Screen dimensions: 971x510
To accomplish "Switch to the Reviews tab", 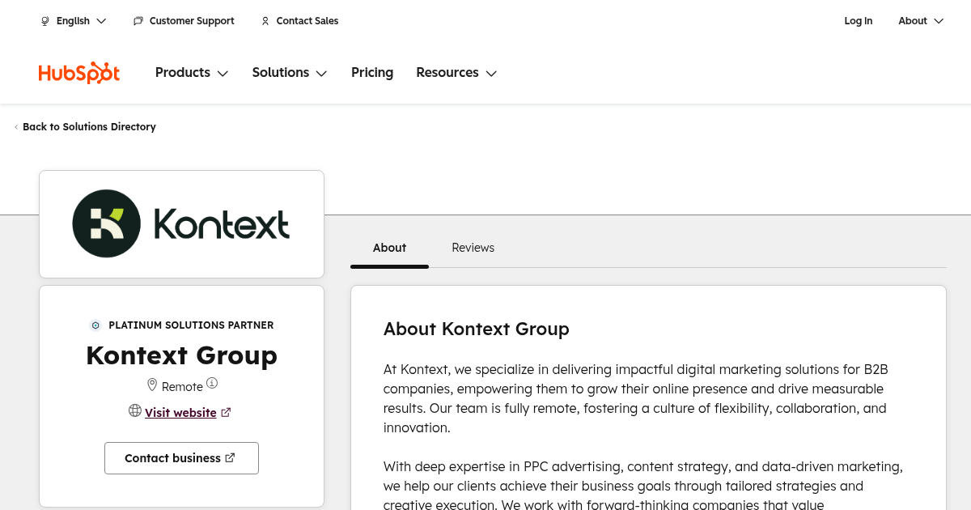I will point(473,248).
